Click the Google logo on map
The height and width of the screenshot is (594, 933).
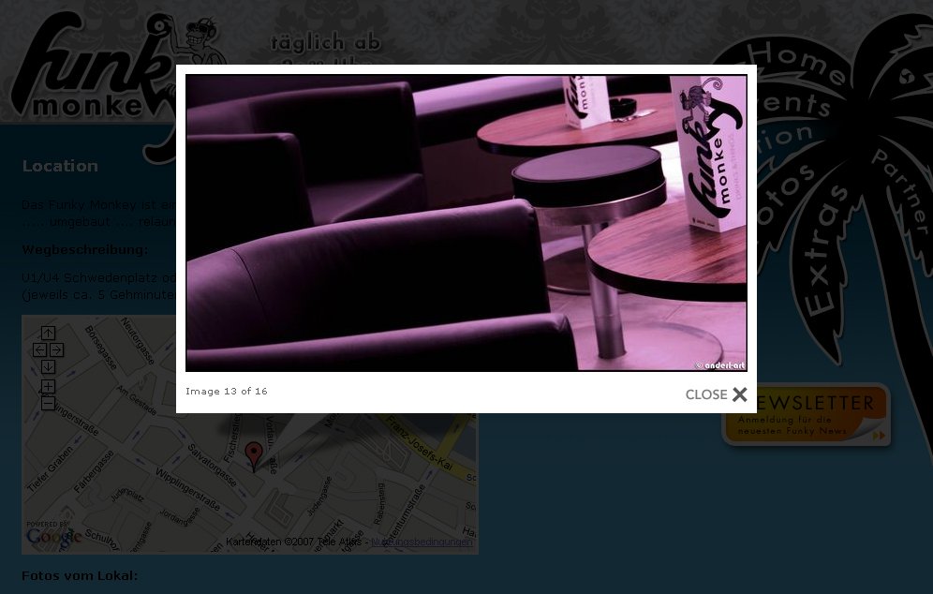click(x=54, y=537)
